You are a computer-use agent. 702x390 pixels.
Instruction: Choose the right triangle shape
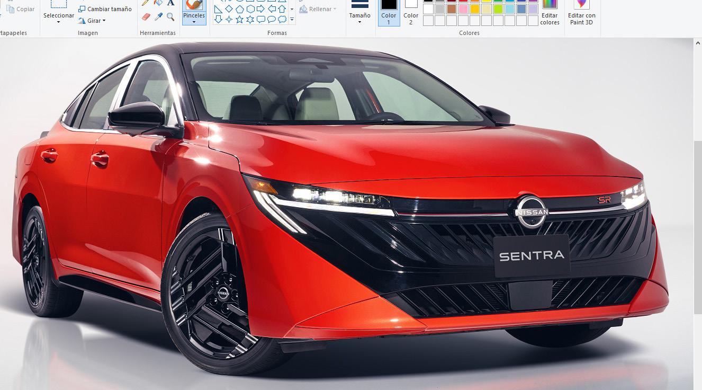(x=218, y=9)
